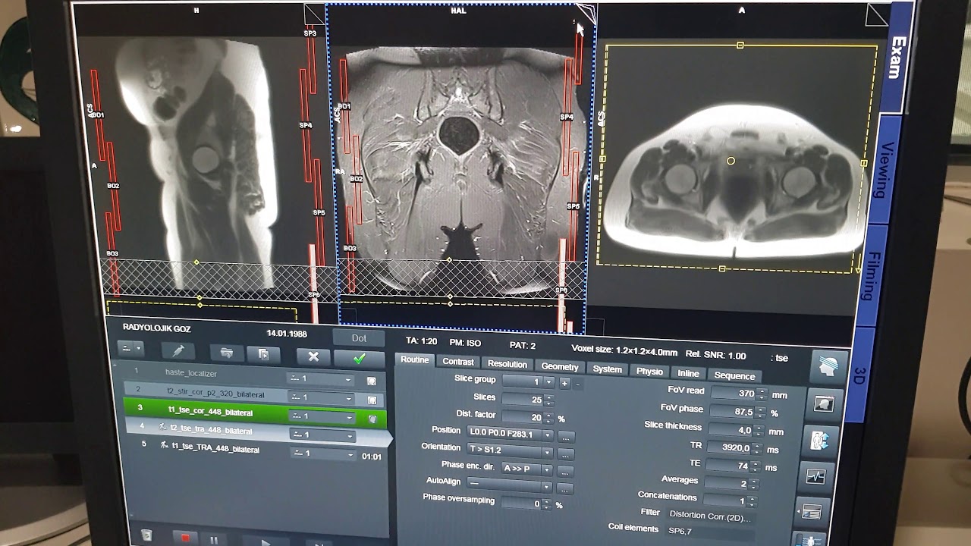
Task: Open the Orientation dropdown showing T > S1.2
Action: tap(510, 451)
